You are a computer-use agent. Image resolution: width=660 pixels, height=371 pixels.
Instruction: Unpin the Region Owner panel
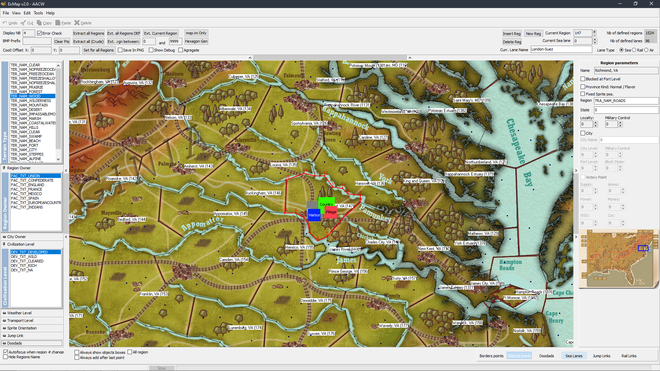(4, 168)
